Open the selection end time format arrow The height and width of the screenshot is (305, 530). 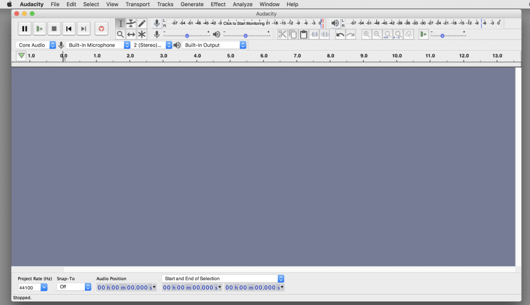point(282,287)
